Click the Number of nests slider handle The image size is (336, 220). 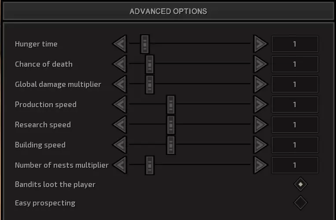(150, 165)
